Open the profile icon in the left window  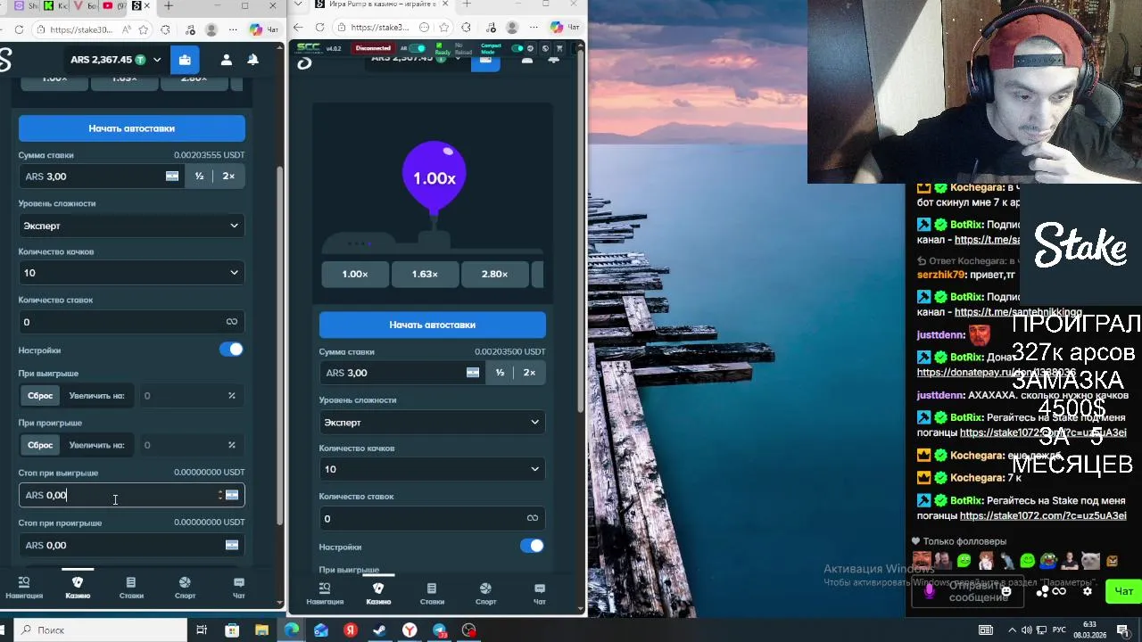226,60
